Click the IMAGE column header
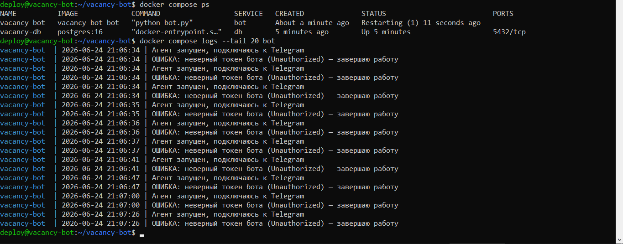Screen dimensions: 623x244 68,14
